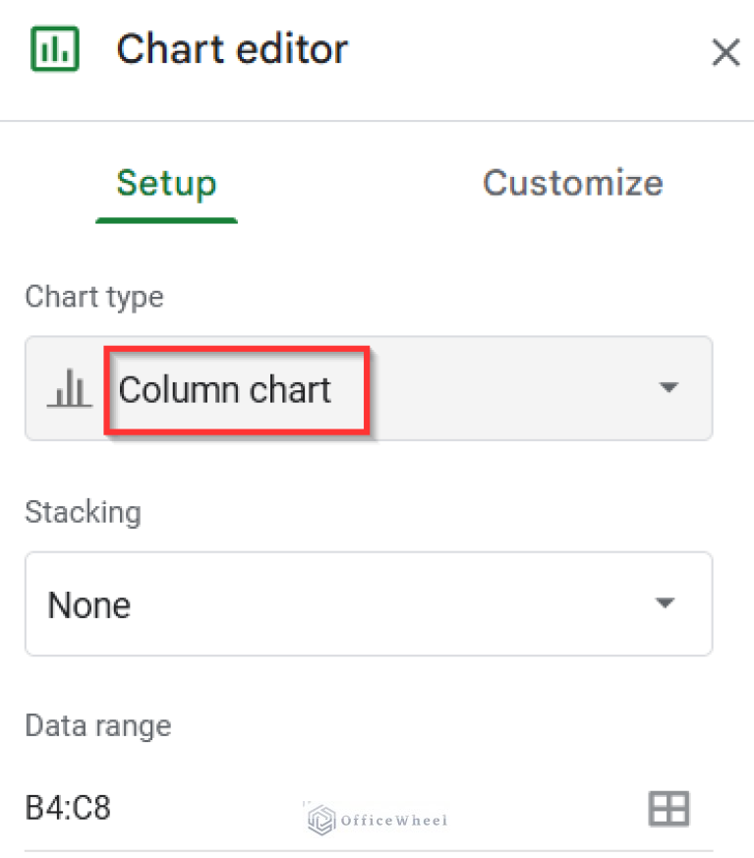This screenshot has width=754, height=858.
Task: Select None in the Stacking selector
Action: click(x=88, y=604)
